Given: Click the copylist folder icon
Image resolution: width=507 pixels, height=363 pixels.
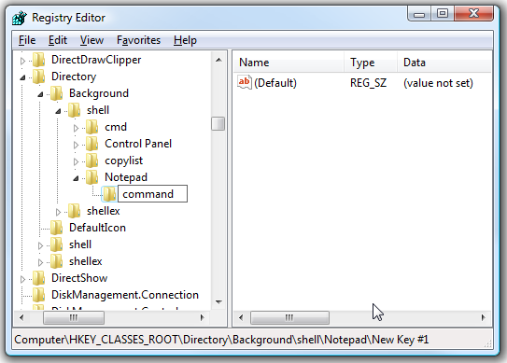Looking at the screenshot, I should [x=92, y=161].
